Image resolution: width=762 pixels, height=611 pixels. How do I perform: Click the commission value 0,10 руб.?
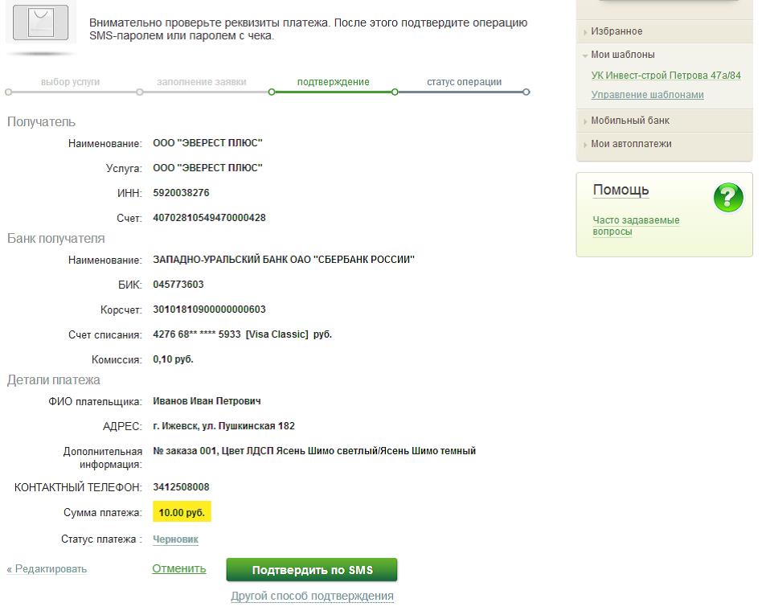tap(173, 359)
